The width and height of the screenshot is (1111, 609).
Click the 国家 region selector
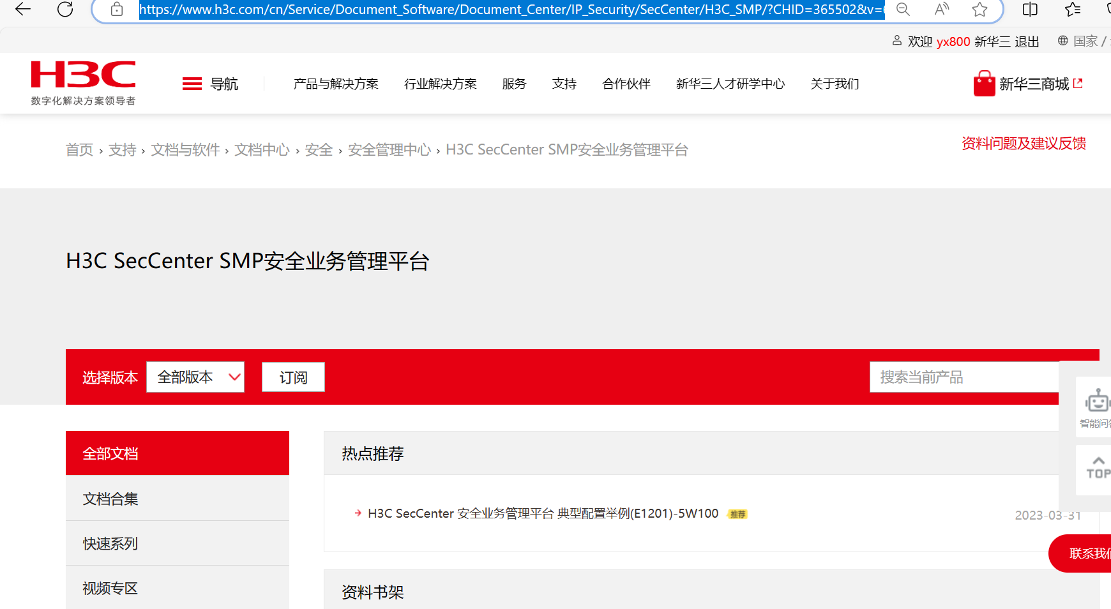[1085, 41]
